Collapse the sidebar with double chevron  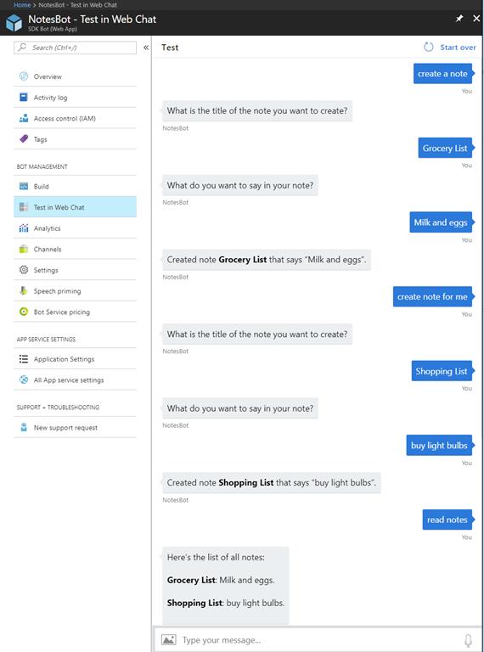(146, 48)
